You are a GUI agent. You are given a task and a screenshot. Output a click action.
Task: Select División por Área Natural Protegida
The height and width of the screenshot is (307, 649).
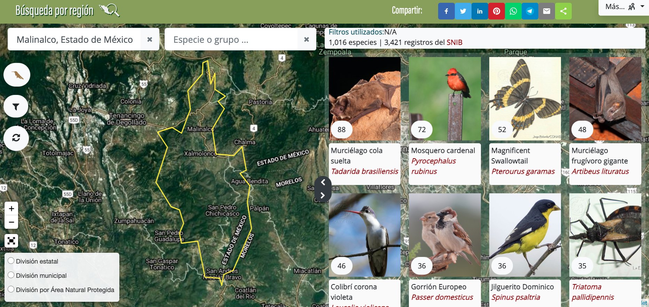coord(11,289)
